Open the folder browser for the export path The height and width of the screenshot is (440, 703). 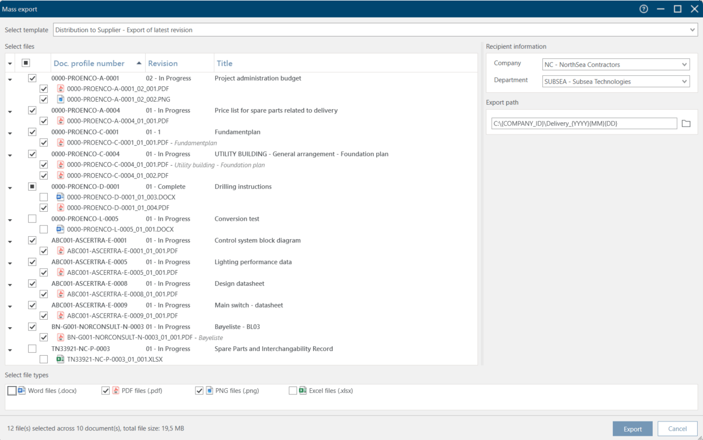point(687,123)
